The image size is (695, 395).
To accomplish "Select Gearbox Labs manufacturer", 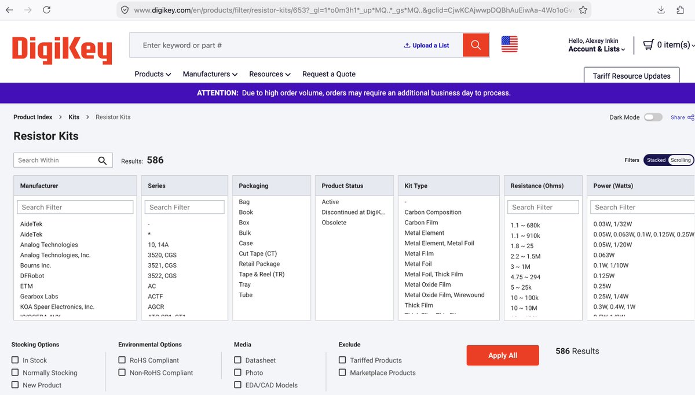I will point(39,297).
